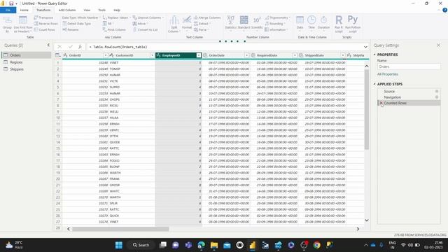Click Merge Columns in the ribbon
Viewport: 448px width, 252px height.
click(x=207, y=17)
